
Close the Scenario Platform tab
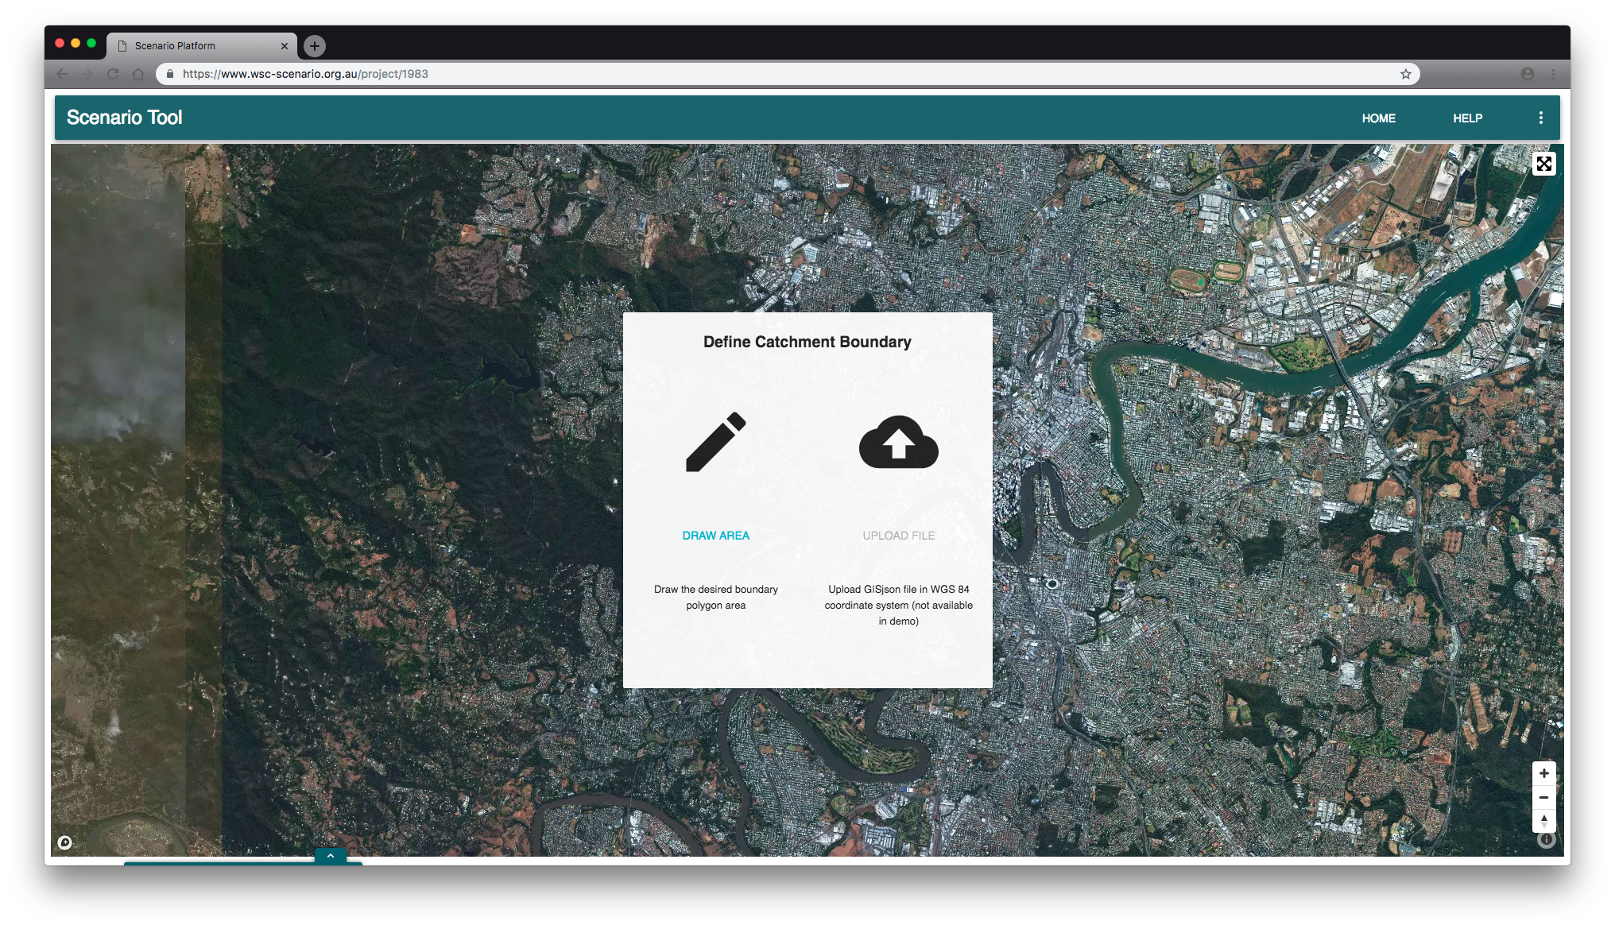[x=285, y=46]
